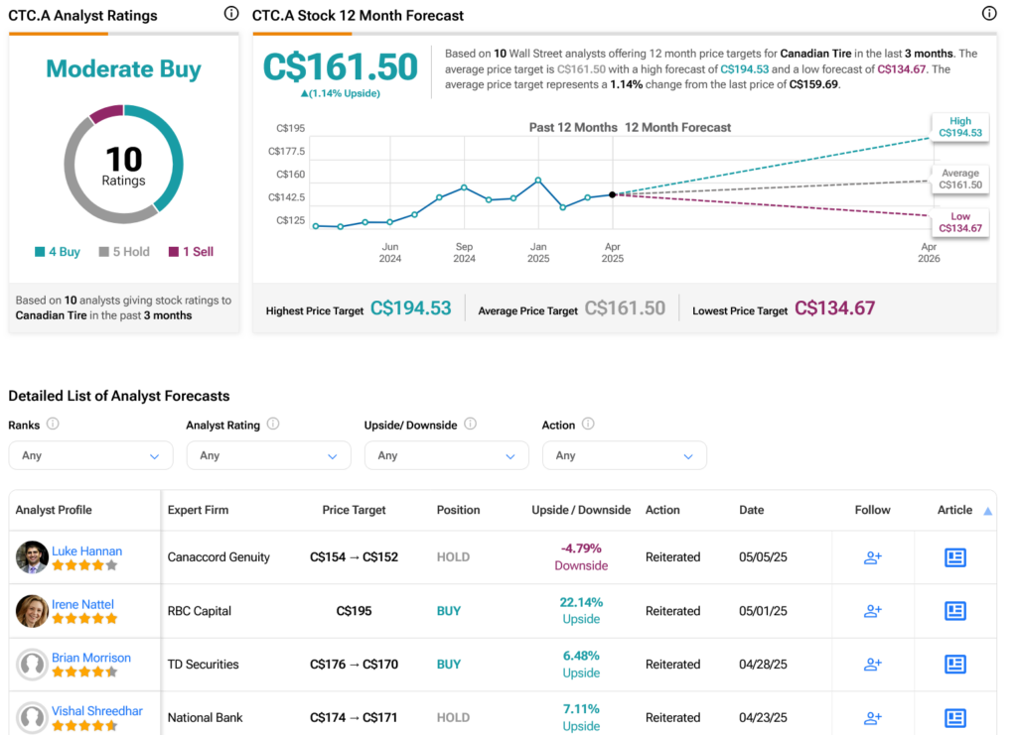Sort table by Article column arrow
1017x735 pixels.
[987, 512]
